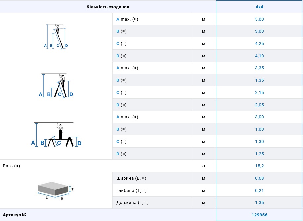Screen dimensions: 303x221
Task: Click the 3,35 value cell
Action: click(259, 68)
